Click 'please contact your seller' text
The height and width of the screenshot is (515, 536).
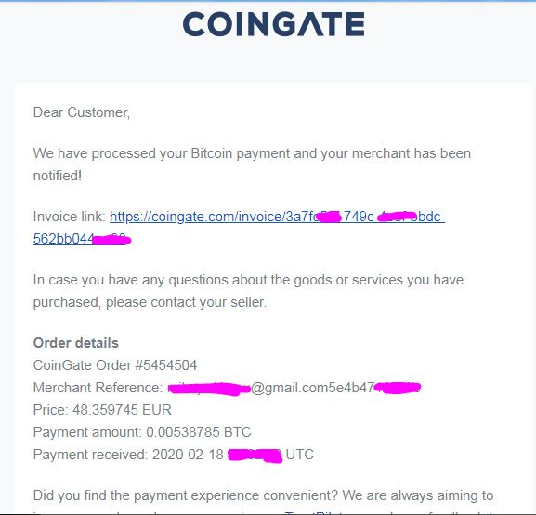point(186,302)
